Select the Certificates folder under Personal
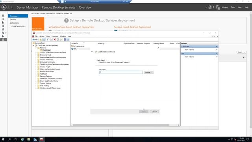252x142 pixels. 46,50
